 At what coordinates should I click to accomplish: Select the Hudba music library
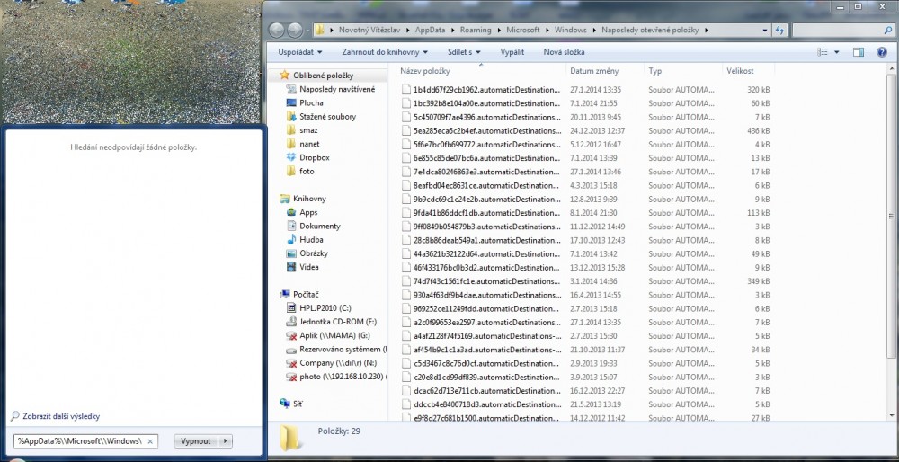click(311, 240)
